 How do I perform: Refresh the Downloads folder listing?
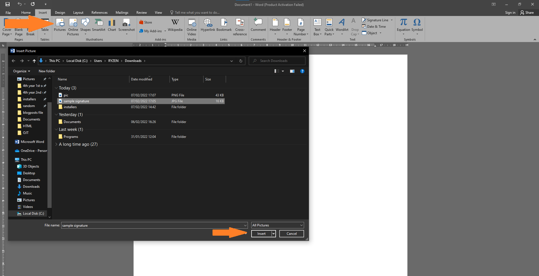coord(241,61)
